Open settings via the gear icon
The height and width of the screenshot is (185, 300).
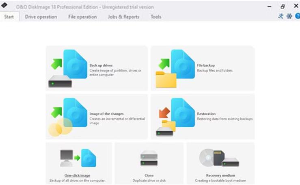click(x=289, y=16)
